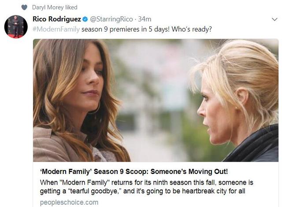Click the blue verified badge next to Rico Rodriguez
Image resolution: width=282 pixels, height=207 pixels.
point(85,19)
